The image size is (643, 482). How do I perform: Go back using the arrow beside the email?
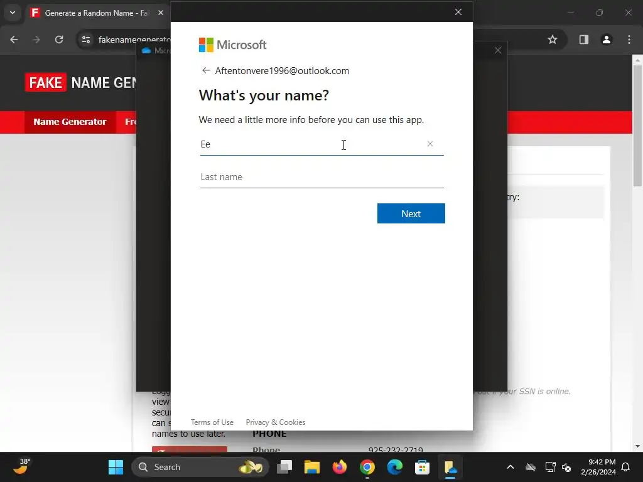[206, 70]
